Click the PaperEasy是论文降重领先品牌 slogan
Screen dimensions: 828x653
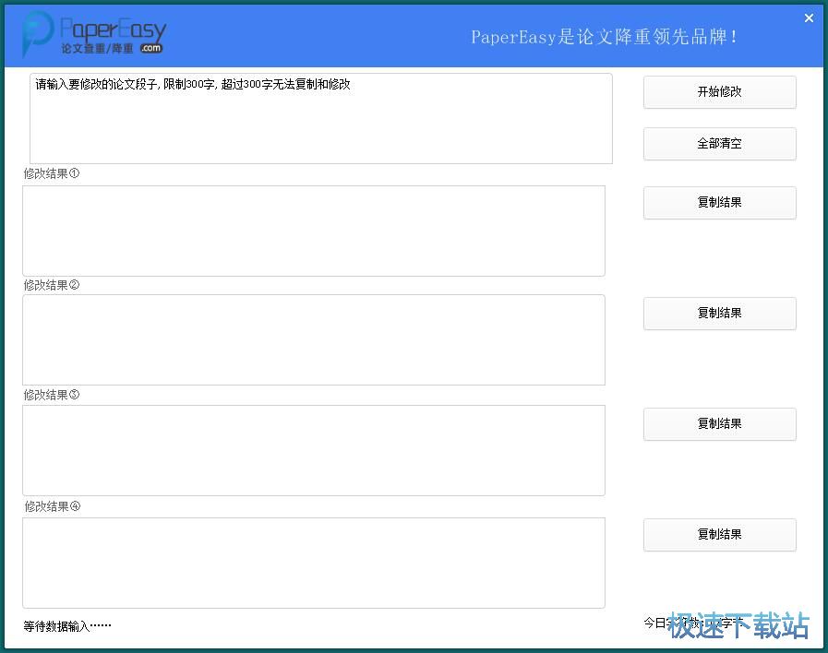604,37
